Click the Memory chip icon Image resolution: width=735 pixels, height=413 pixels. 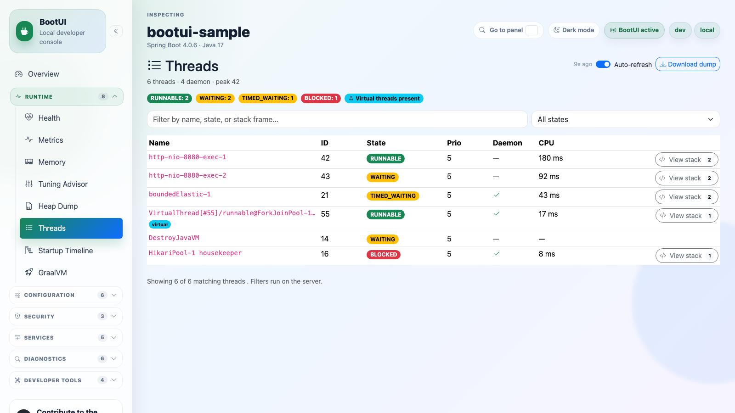click(29, 162)
